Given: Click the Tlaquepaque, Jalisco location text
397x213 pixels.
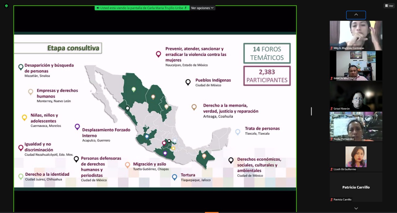Looking at the screenshot, I should tap(196, 180).
